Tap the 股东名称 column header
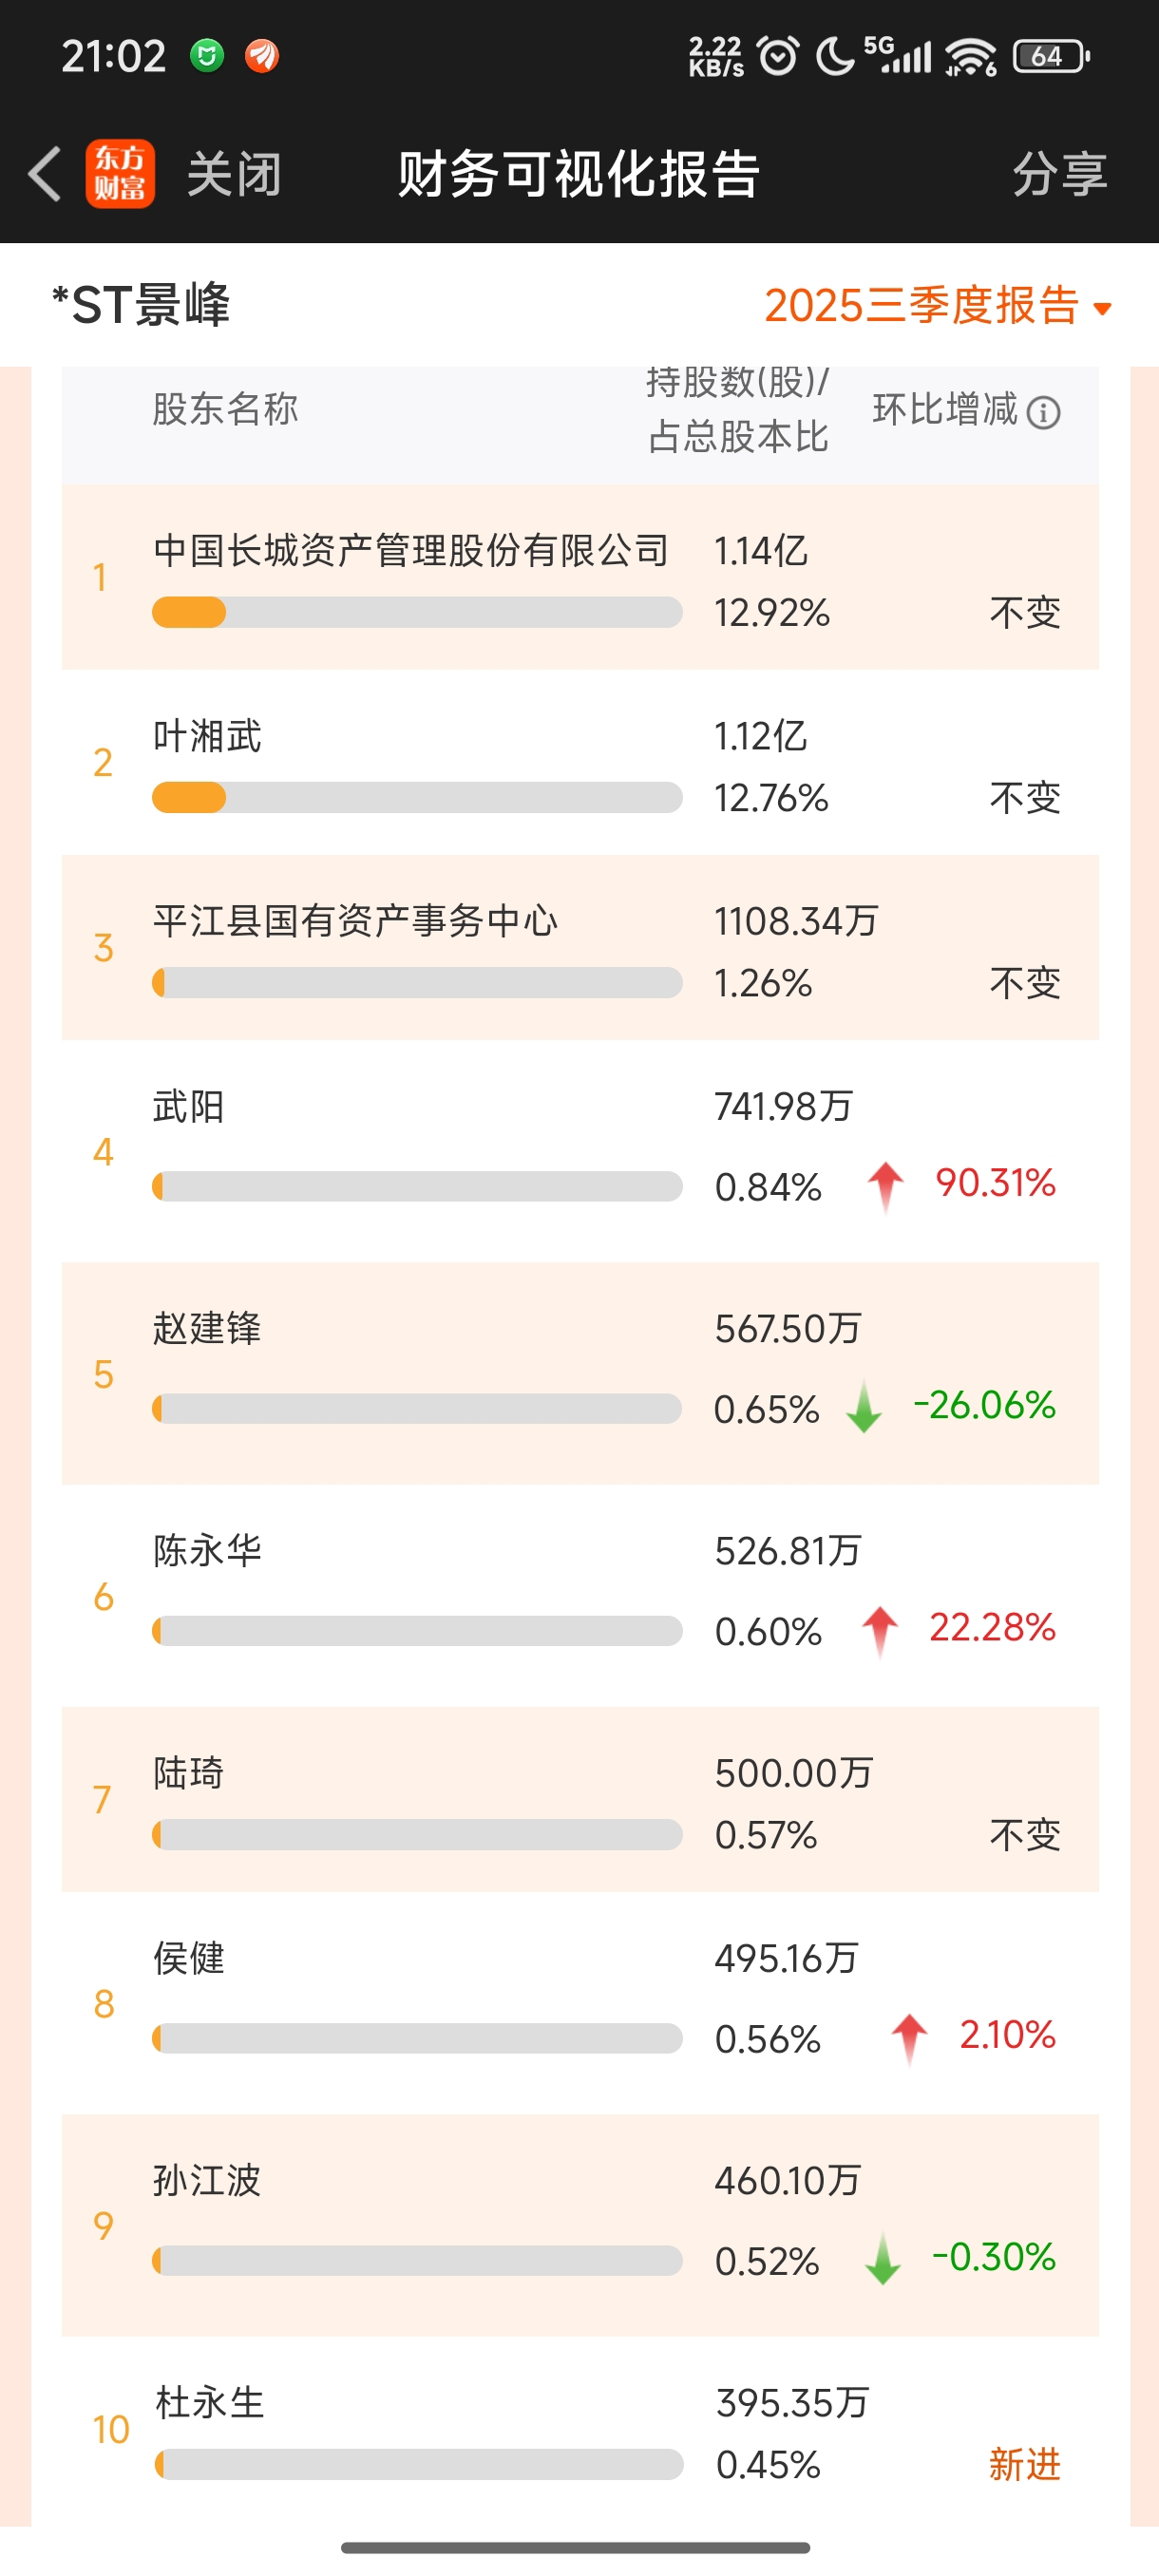 pos(225,409)
